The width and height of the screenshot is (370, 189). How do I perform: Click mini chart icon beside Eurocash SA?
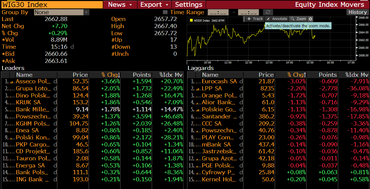click(198, 82)
